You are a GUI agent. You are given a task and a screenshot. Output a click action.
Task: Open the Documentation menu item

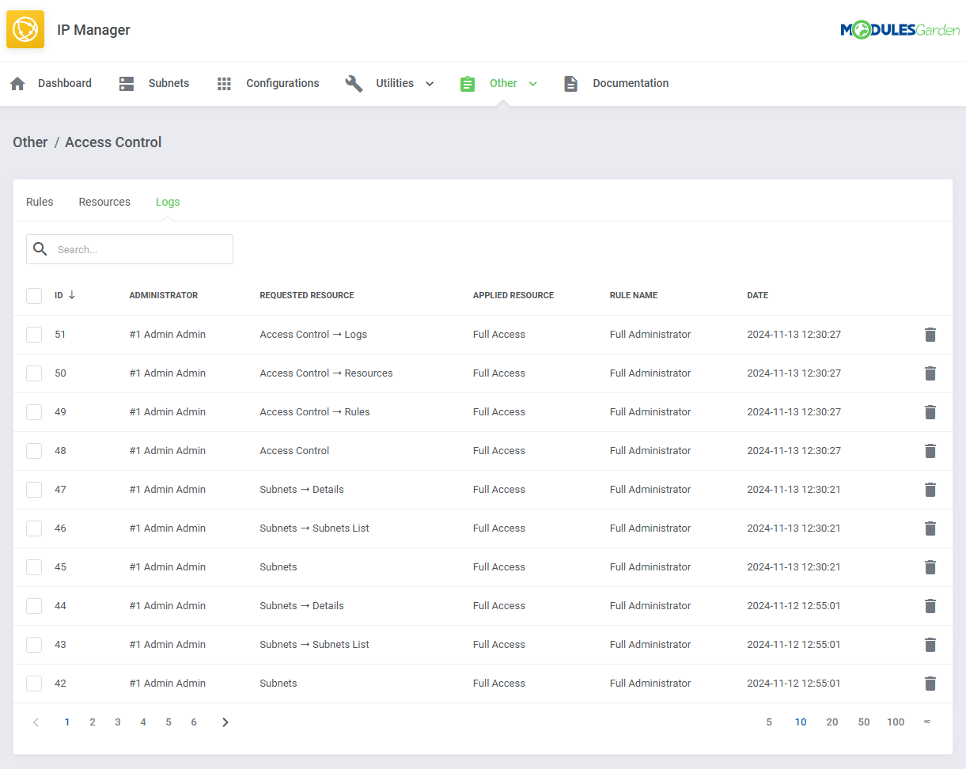631,83
